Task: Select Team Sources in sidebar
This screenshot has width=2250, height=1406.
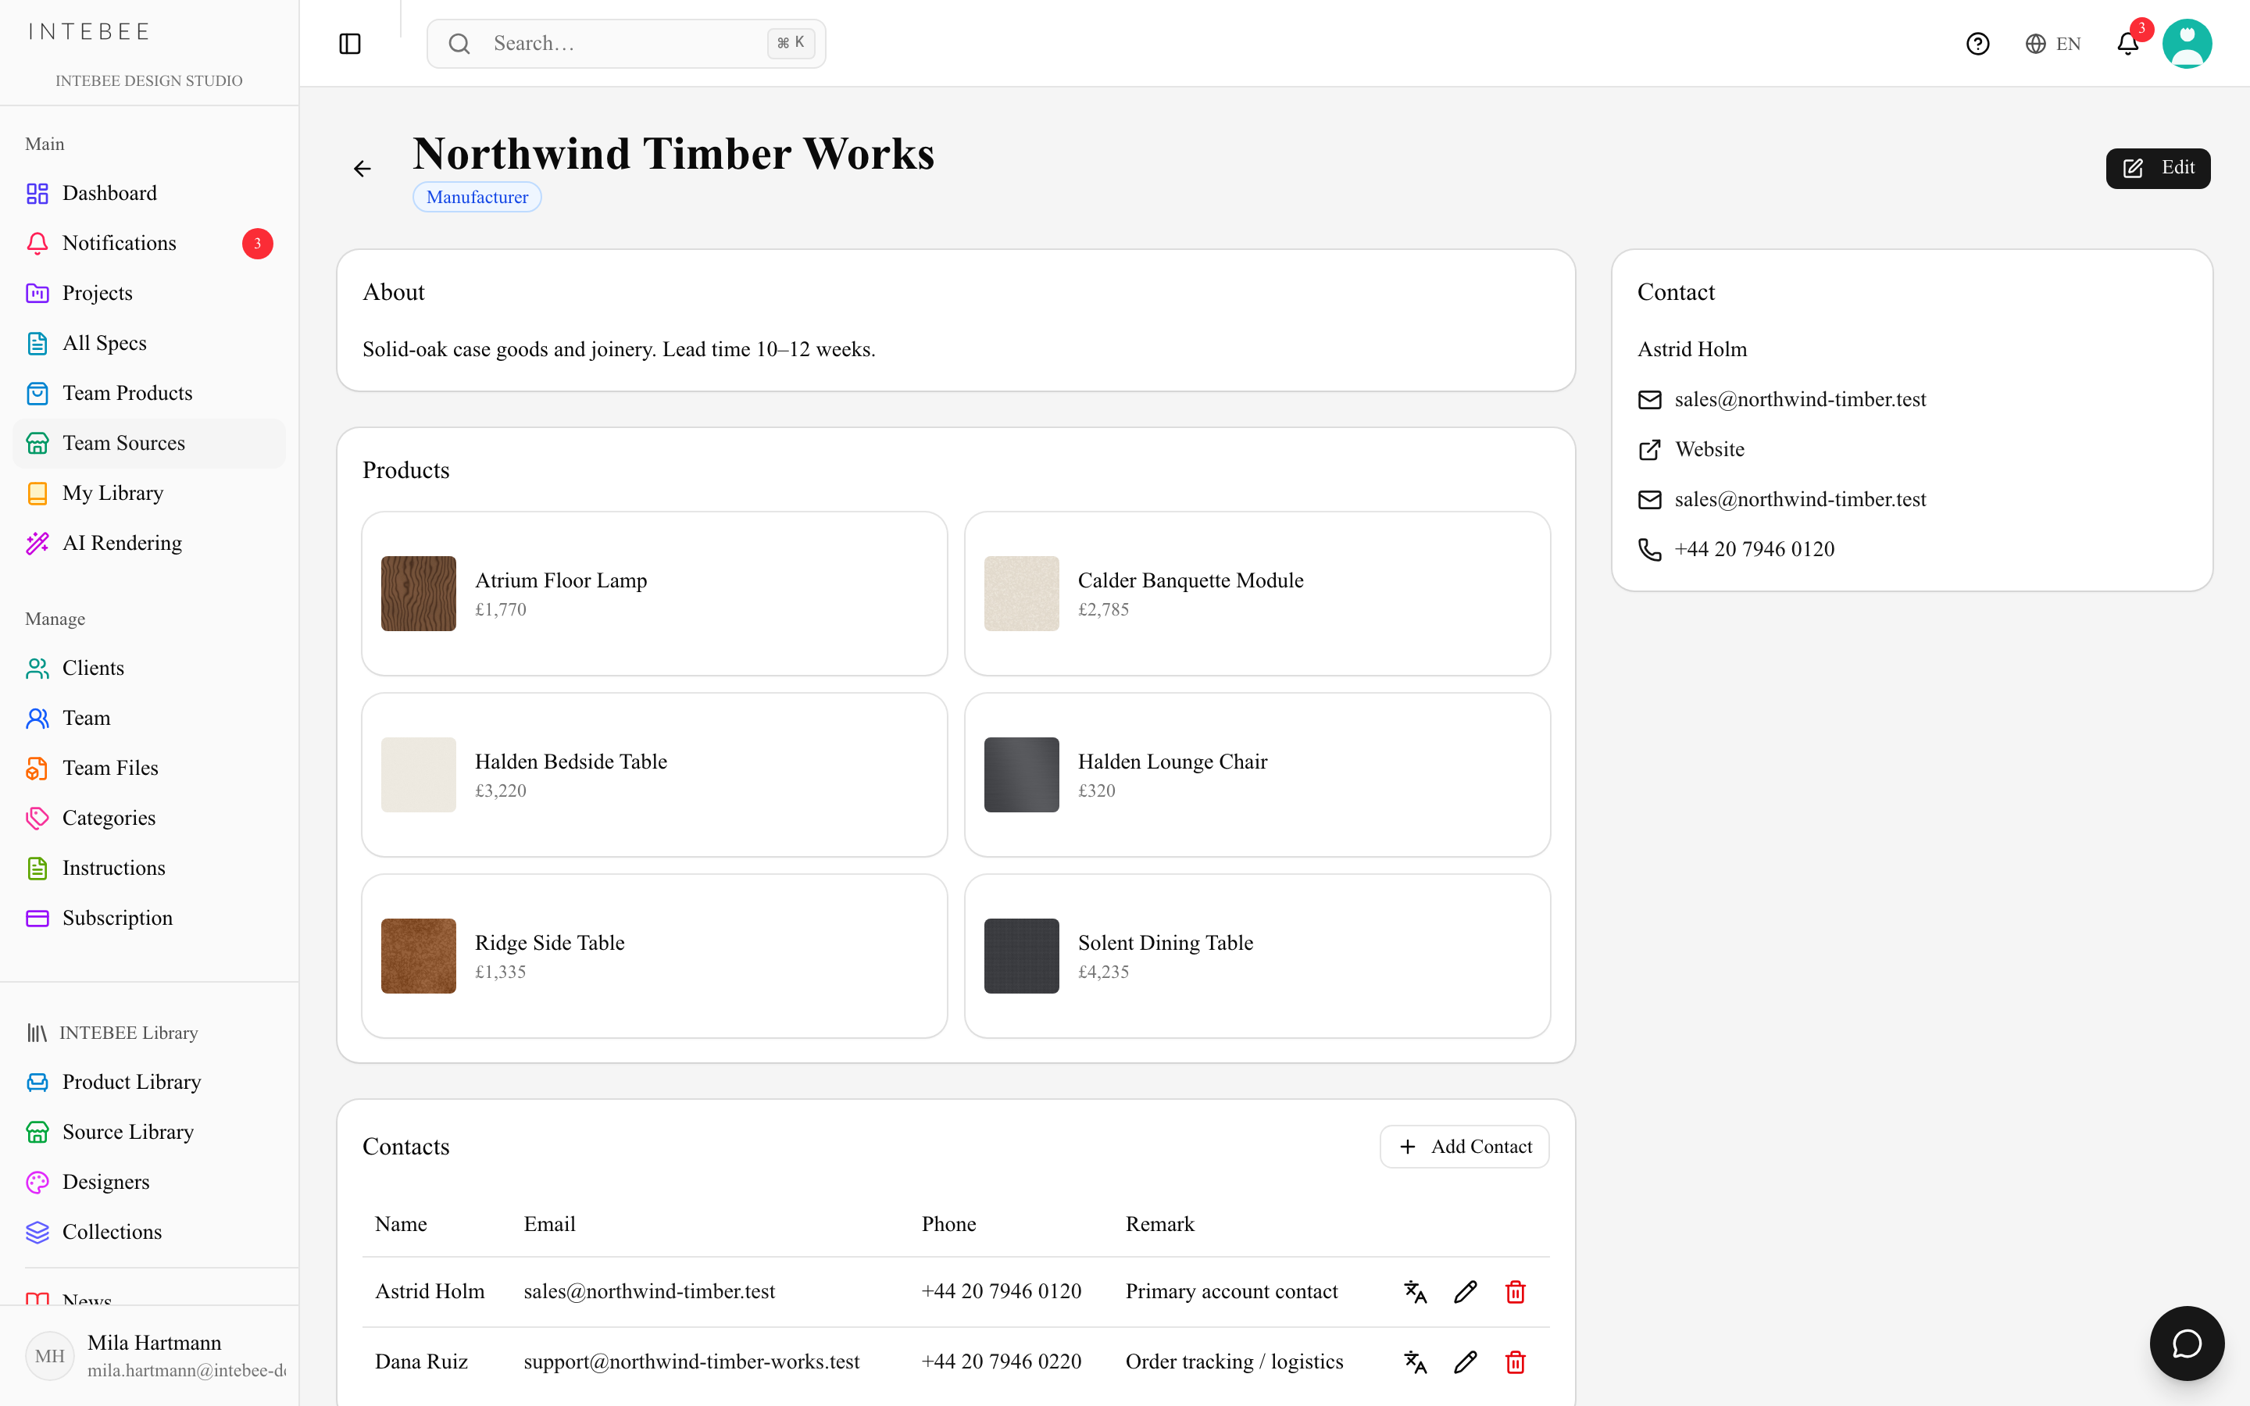Action: (148, 444)
